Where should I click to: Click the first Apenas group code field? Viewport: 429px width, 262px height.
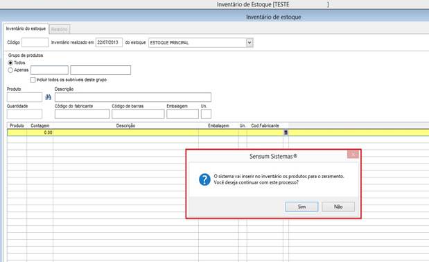49,70
